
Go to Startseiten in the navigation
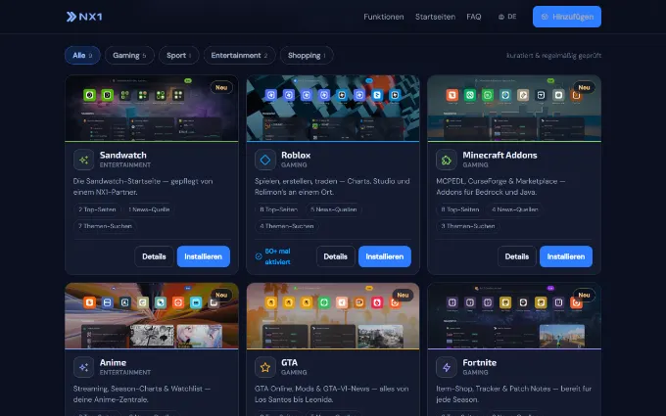tap(435, 17)
